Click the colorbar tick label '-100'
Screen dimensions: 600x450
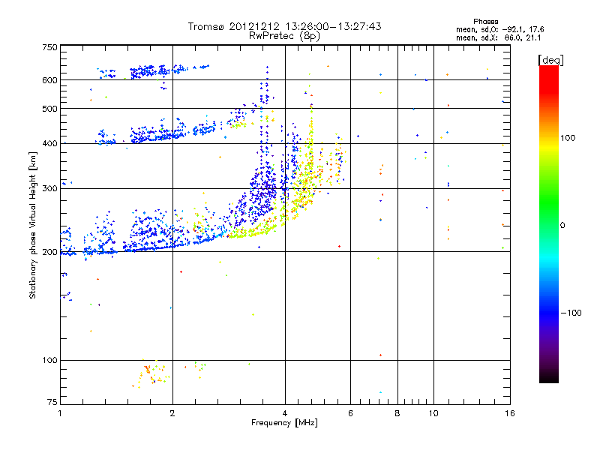[x=571, y=313]
